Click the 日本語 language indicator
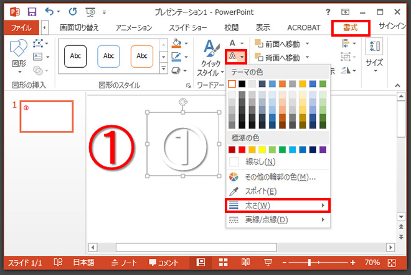 (x=83, y=262)
